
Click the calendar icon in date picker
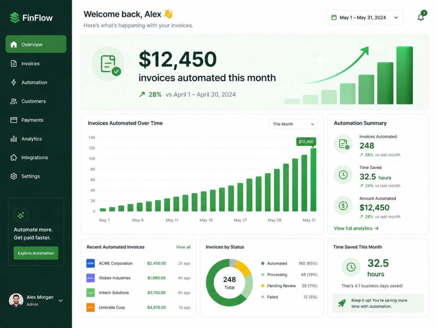click(334, 17)
